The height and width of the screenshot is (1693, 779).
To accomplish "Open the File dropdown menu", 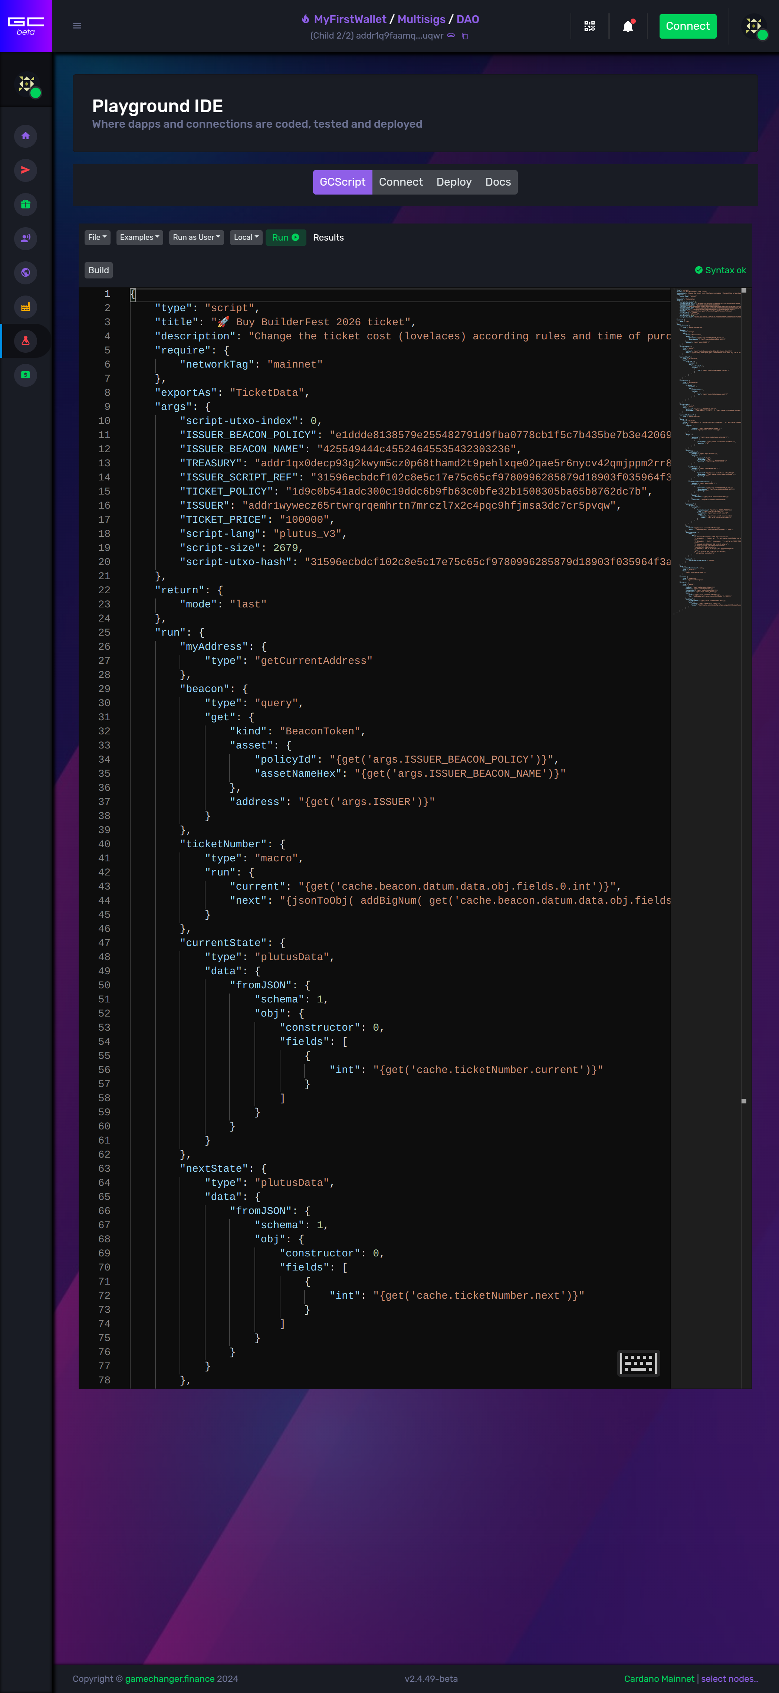I will pos(96,237).
